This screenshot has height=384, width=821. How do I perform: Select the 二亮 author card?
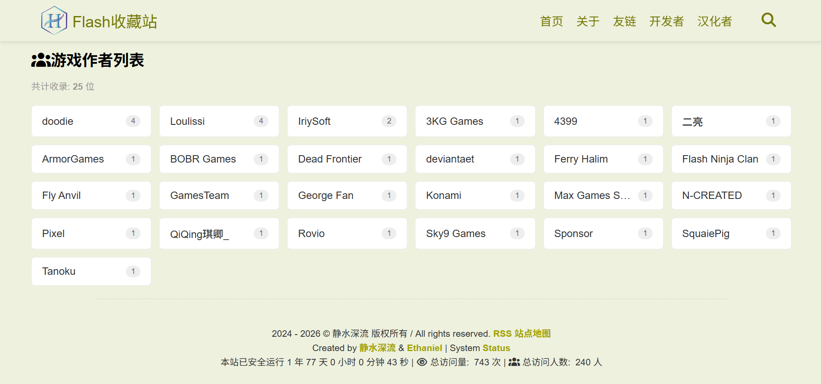pyautogui.click(x=731, y=121)
